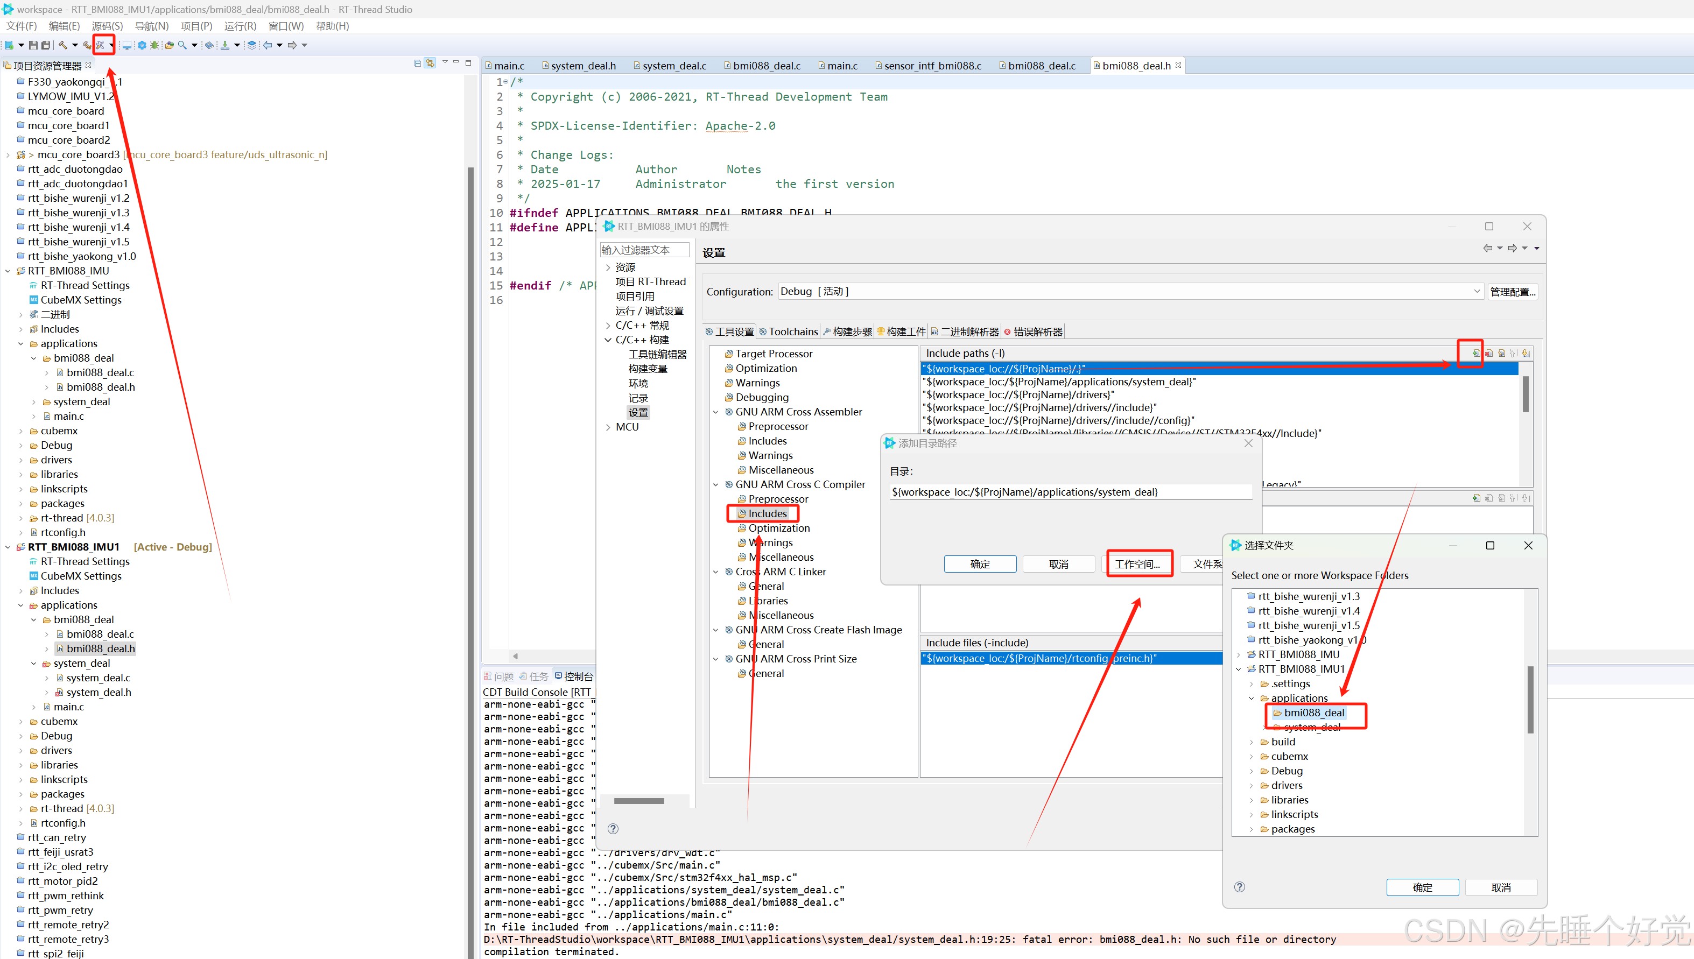Click the 目录 path input field
This screenshot has width=1694, height=959.
pyautogui.click(x=1070, y=491)
